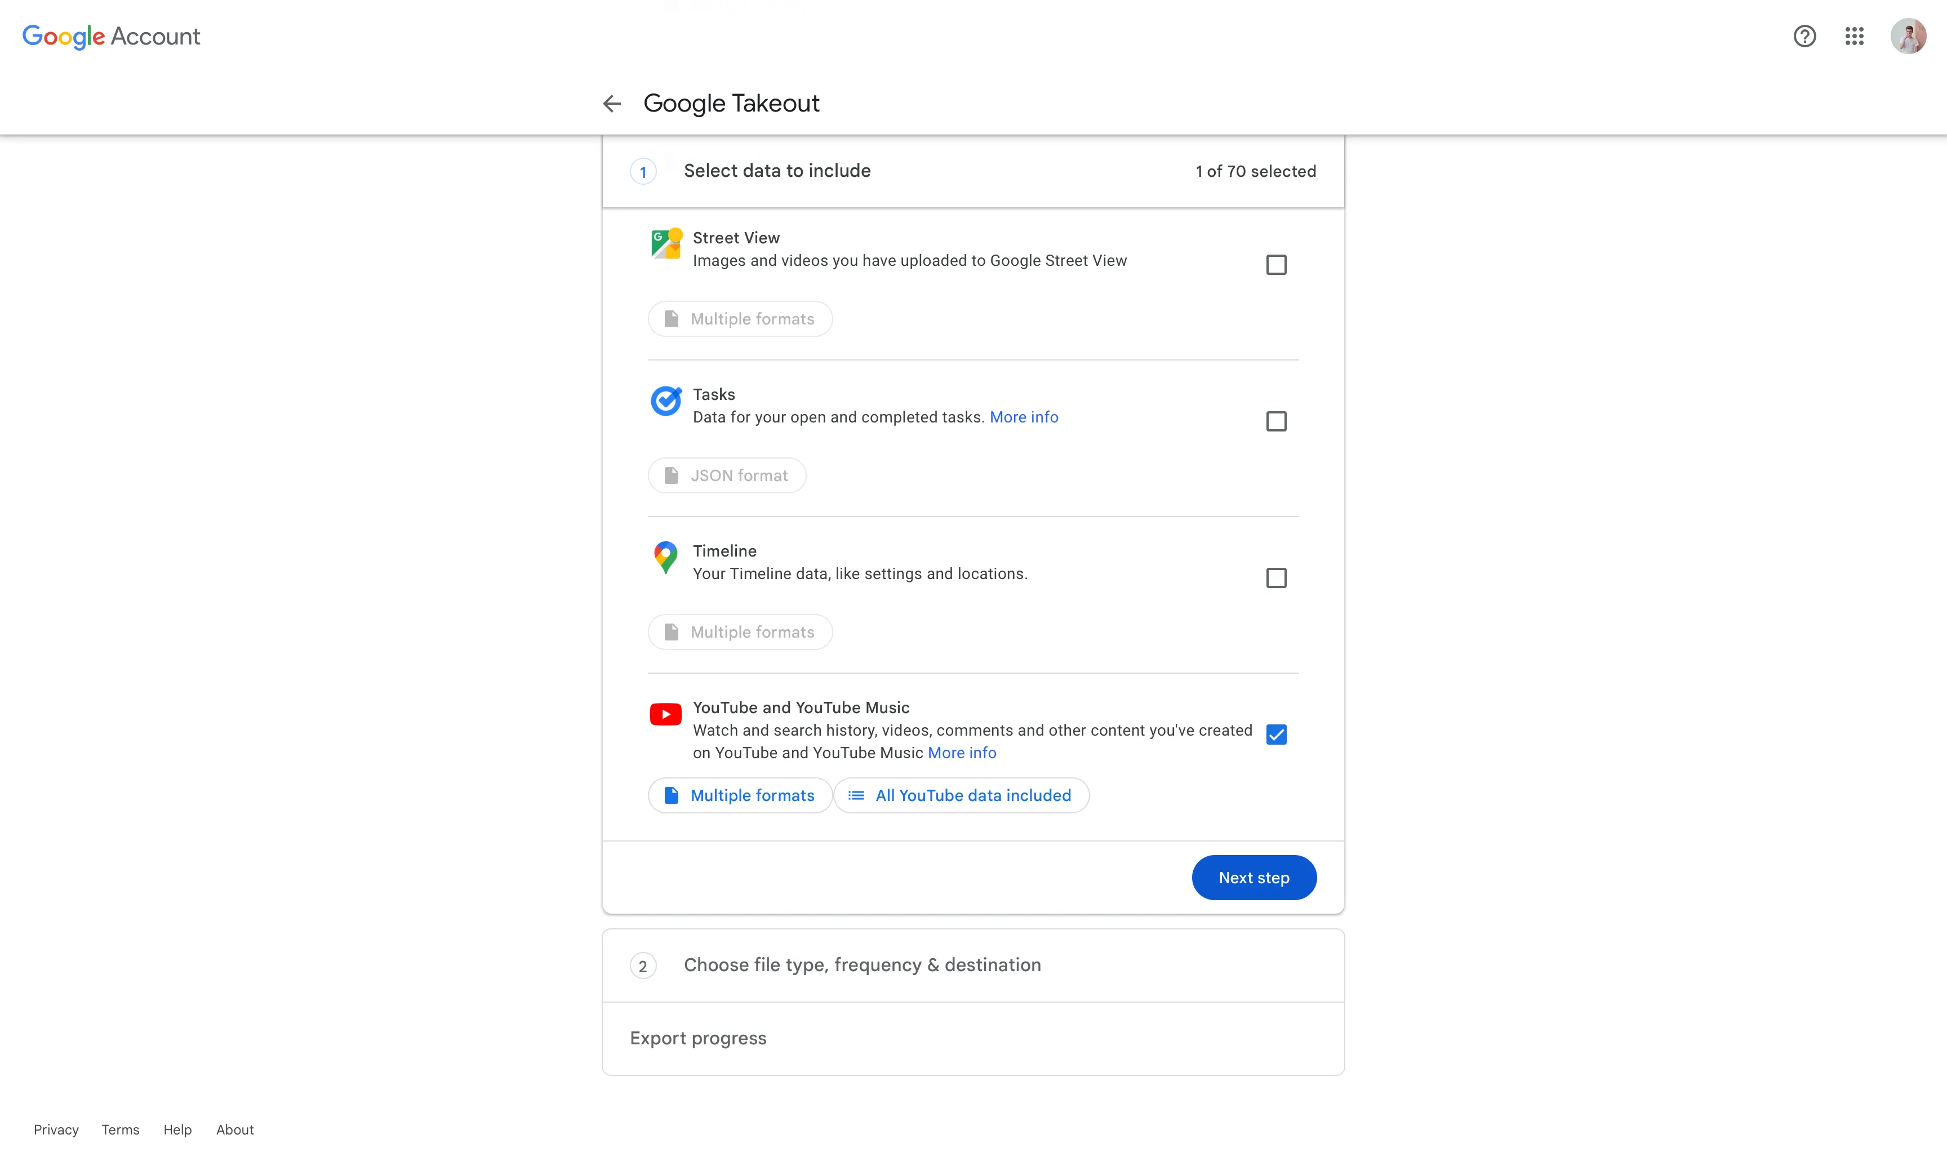Open YouTube More info link
Image resolution: width=1947 pixels, height=1157 pixels.
pyautogui.click(x=962, y=753)
